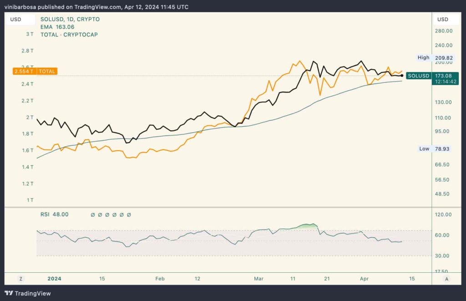The width and height of the screenshot is (466, 301).
Task: Open the right USD currency selector
Action: 442,20
